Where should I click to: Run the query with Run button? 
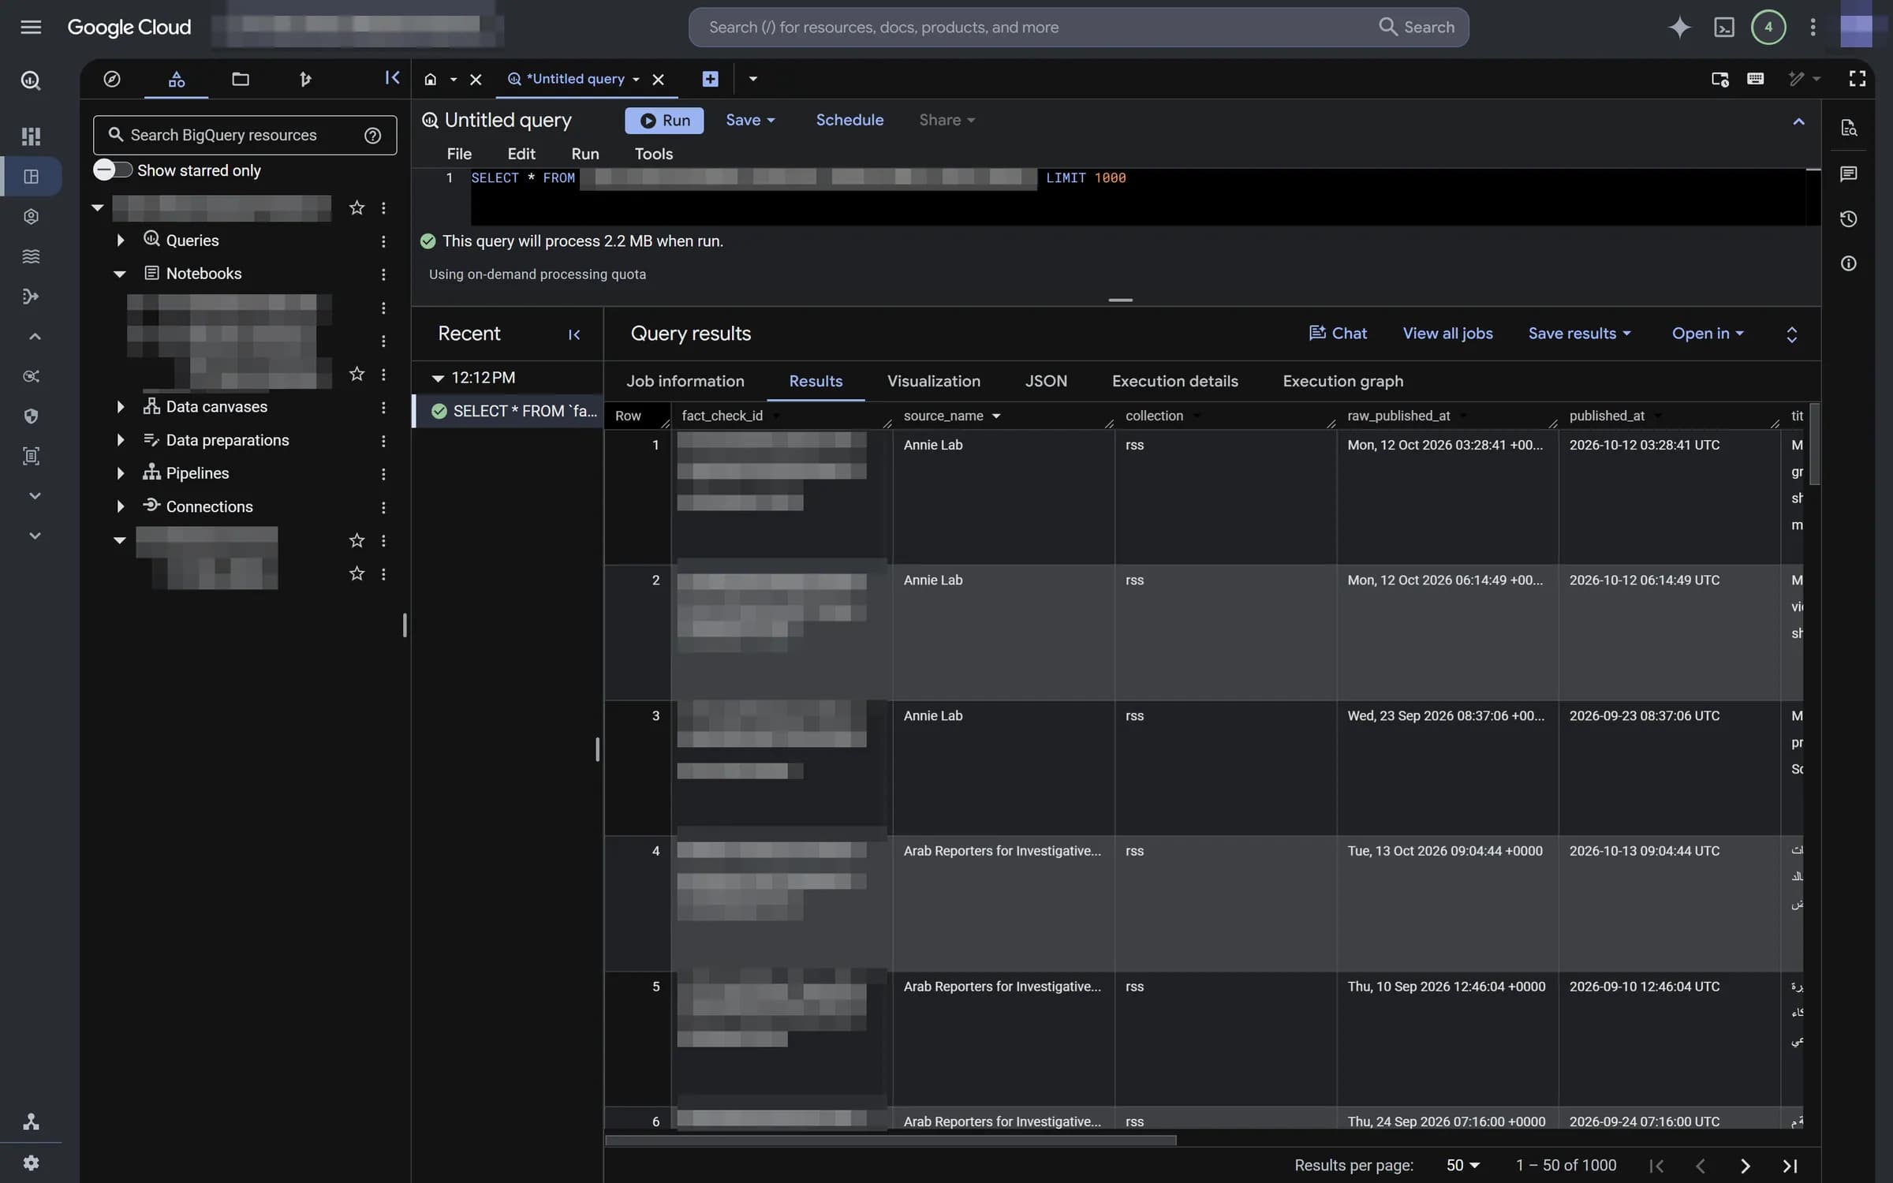click(664, 120)
